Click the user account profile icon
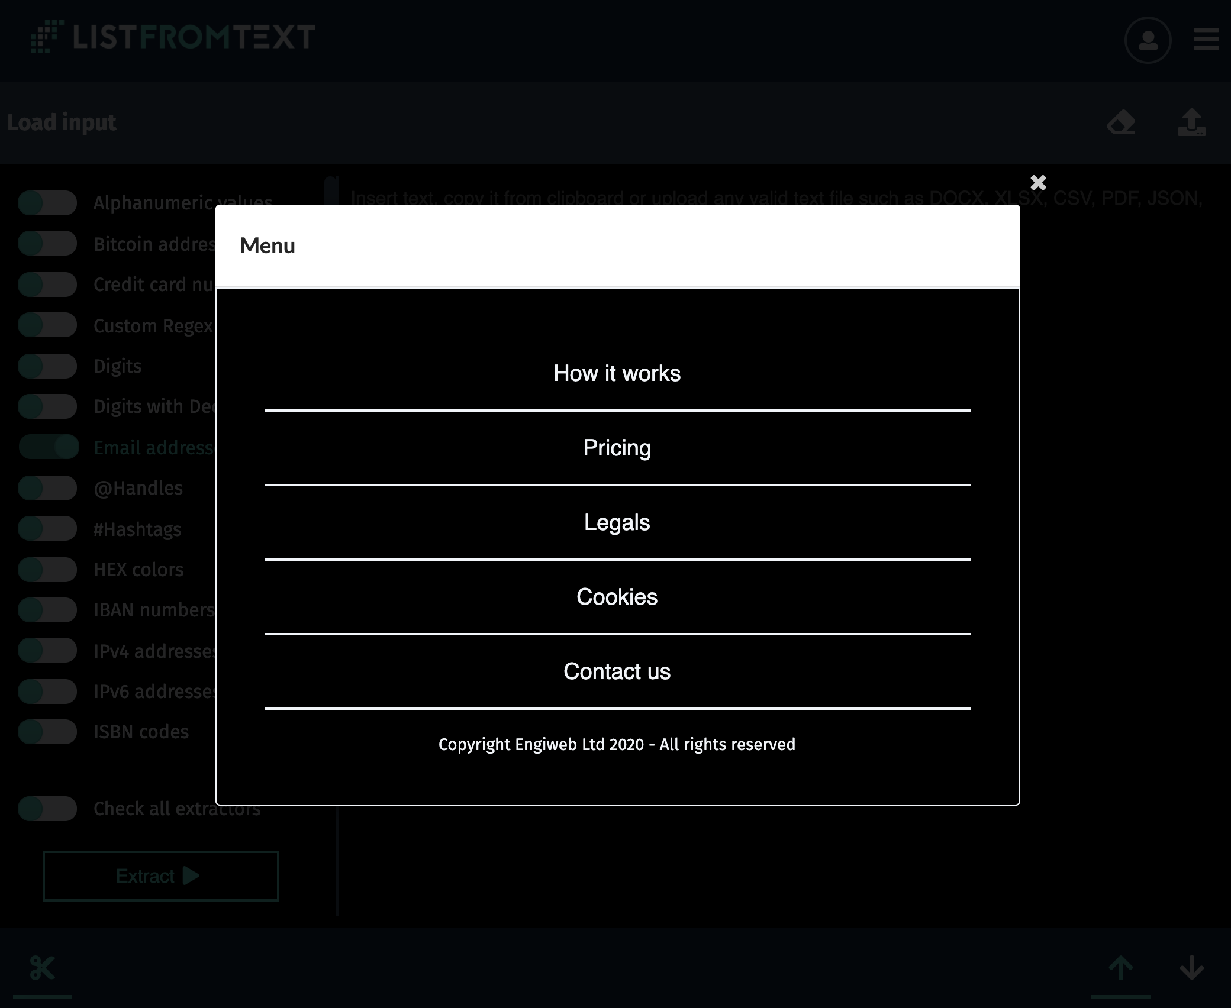The image size is (1231, 1008). [x=1148, y=40]
